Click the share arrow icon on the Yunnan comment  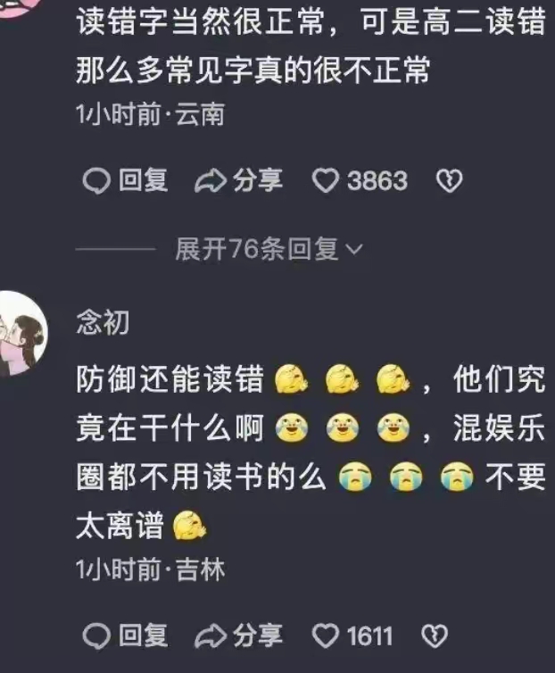[x=211, y=180]
